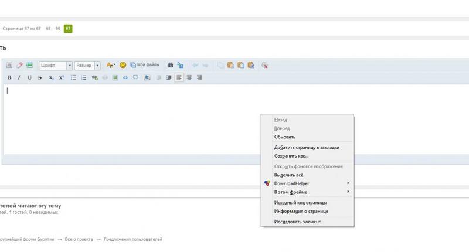This screenshot has width=469, height=252.
Task: Open the Шрифт font dropdown
Action: 56,66
